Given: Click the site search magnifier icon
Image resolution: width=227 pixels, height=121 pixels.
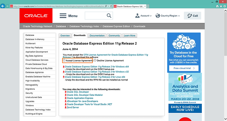Looking at the screenshot, I should click(x=109, y=15).
